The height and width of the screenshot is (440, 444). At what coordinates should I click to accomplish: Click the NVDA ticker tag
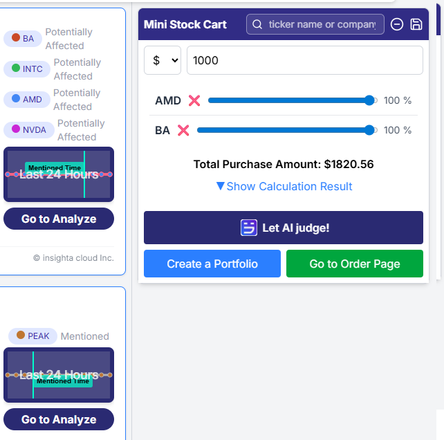28,130
